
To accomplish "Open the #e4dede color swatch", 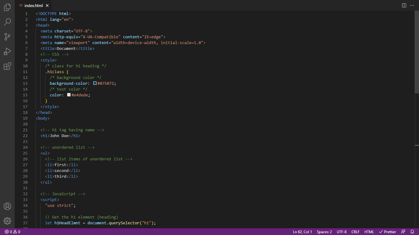I will point(69,95).
